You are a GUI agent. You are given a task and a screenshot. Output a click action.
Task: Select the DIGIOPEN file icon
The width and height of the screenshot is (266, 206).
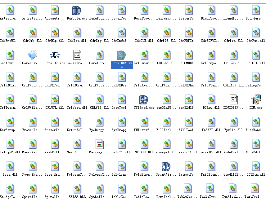234,99
